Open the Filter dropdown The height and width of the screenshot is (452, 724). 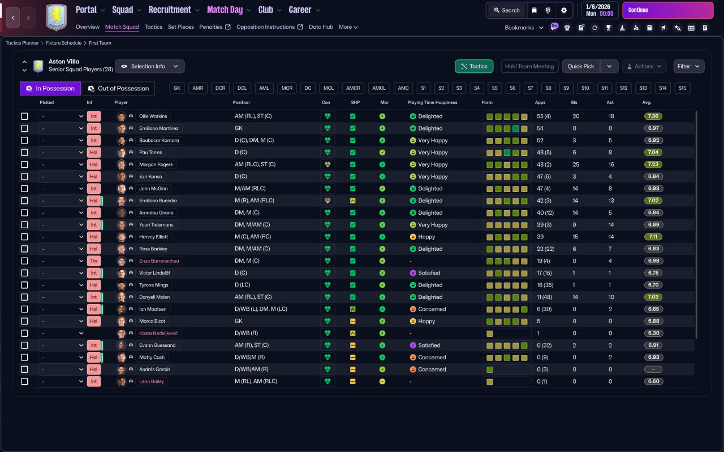pos(689,66)
